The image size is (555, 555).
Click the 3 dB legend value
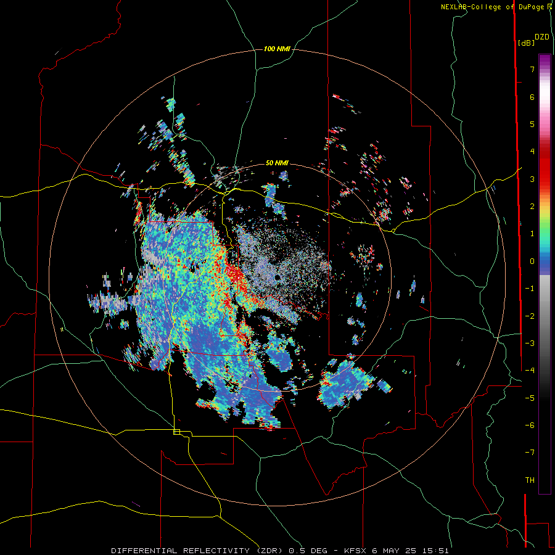click(x=532, y=179)
